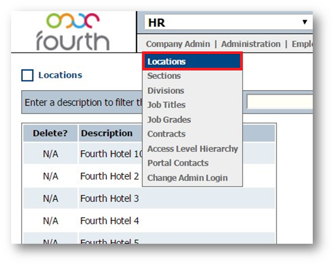335x266 pixels.
Task: Click Portal Contacts menu entry
Action: click(178, 163)
